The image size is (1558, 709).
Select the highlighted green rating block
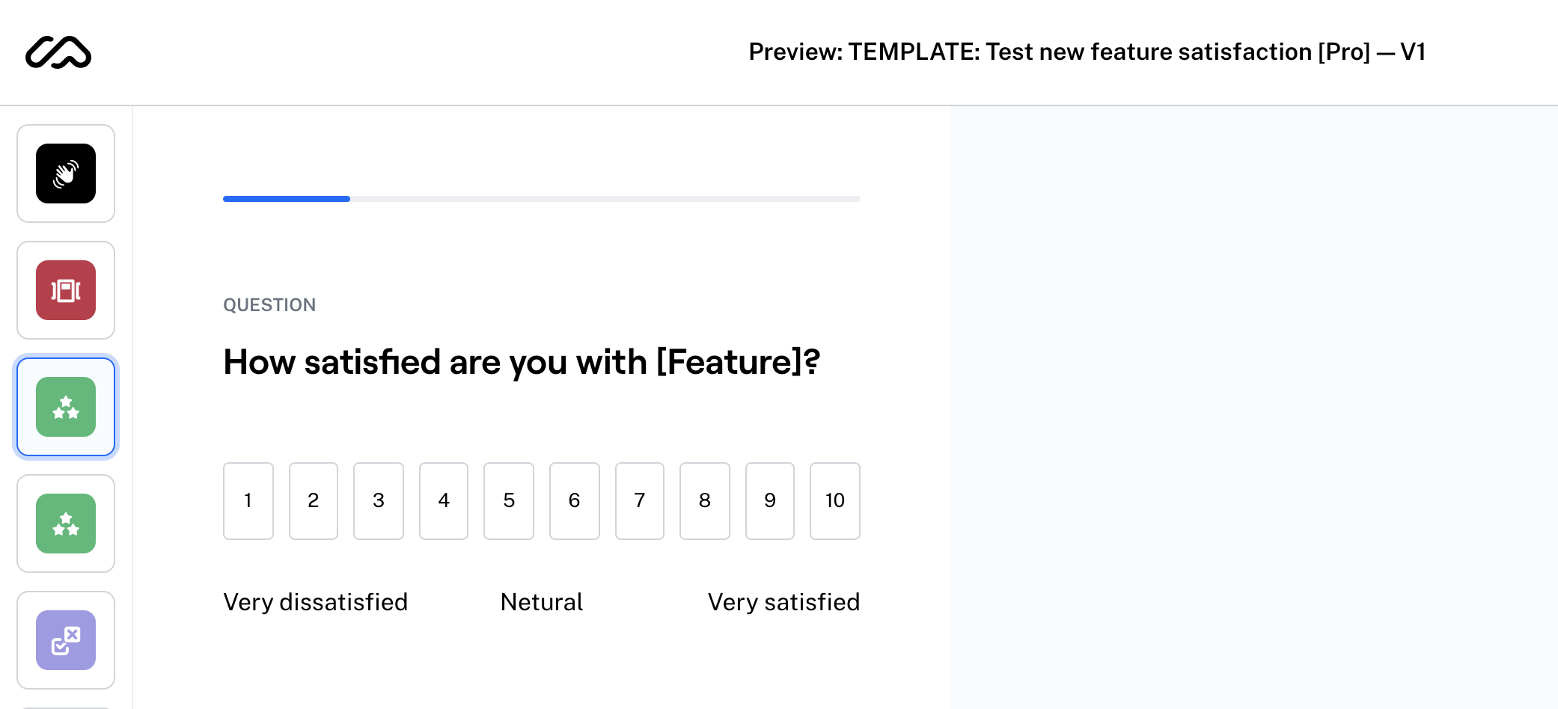click(x=66, y=407)
